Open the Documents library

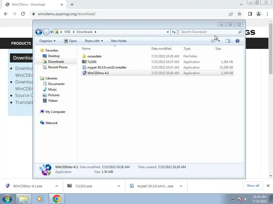click(56, 84)
